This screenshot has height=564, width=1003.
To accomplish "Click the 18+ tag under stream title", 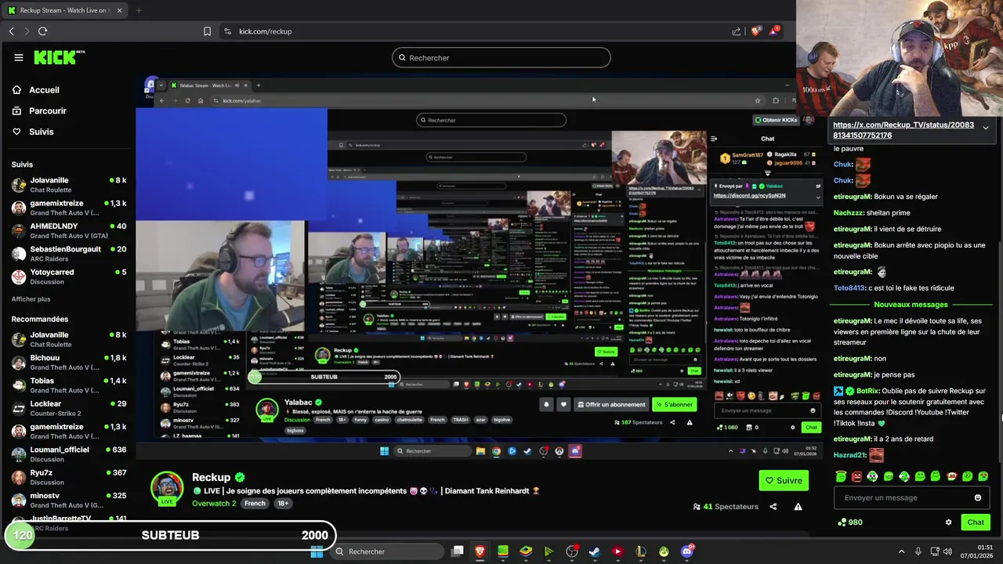I will [x=282, y=503].
